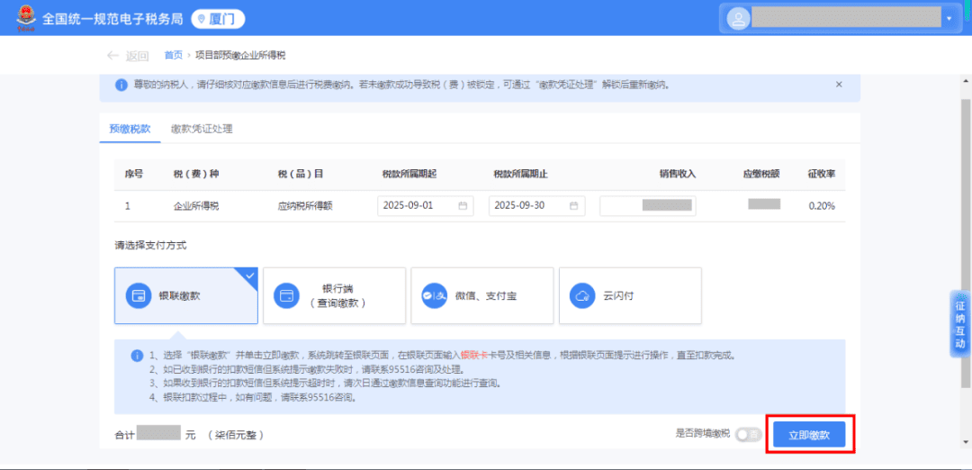Select 银联缴款 payment method
The image size is (972, 470).
click(x=185, y=295)
